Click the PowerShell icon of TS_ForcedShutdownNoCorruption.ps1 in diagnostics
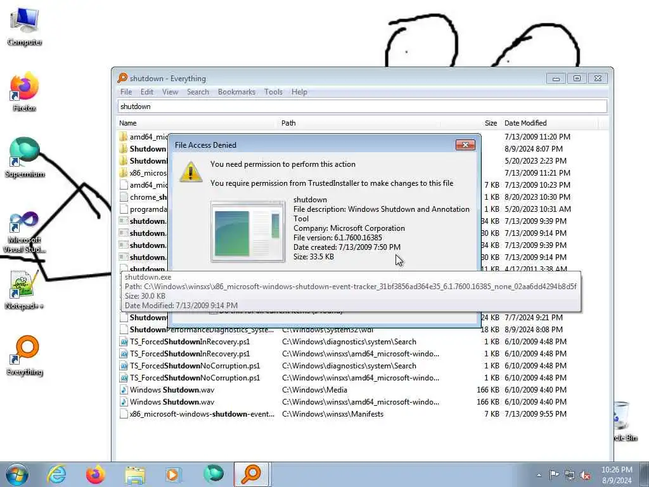This screenshot has width=649, height=487. tap(124, 366)
